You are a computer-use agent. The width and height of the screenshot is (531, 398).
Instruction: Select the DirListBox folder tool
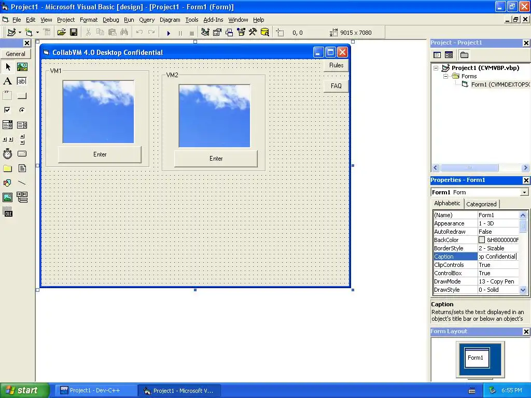[7, 168]
